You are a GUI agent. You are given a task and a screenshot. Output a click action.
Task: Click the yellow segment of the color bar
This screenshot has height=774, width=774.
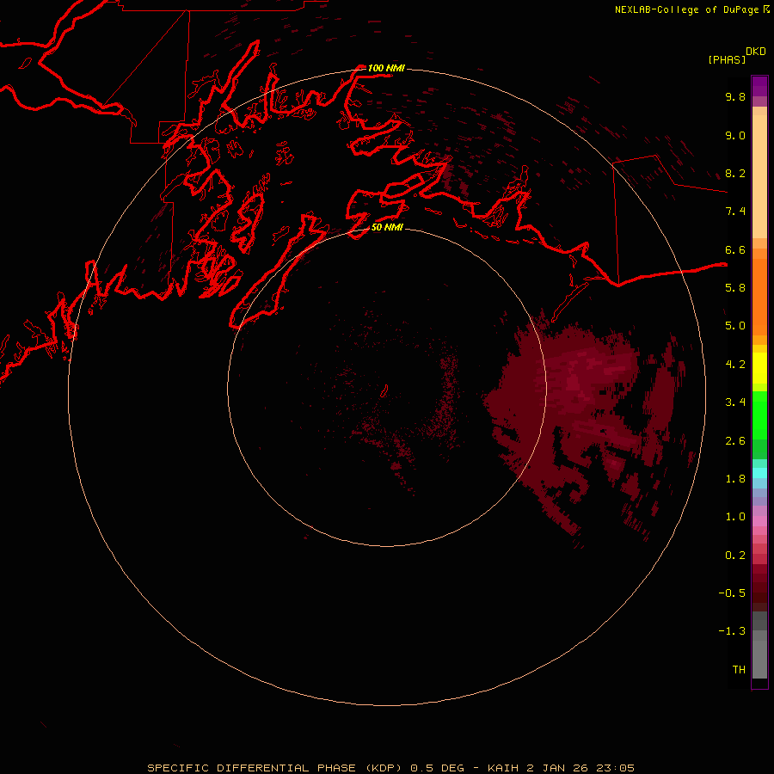point(759,368)
